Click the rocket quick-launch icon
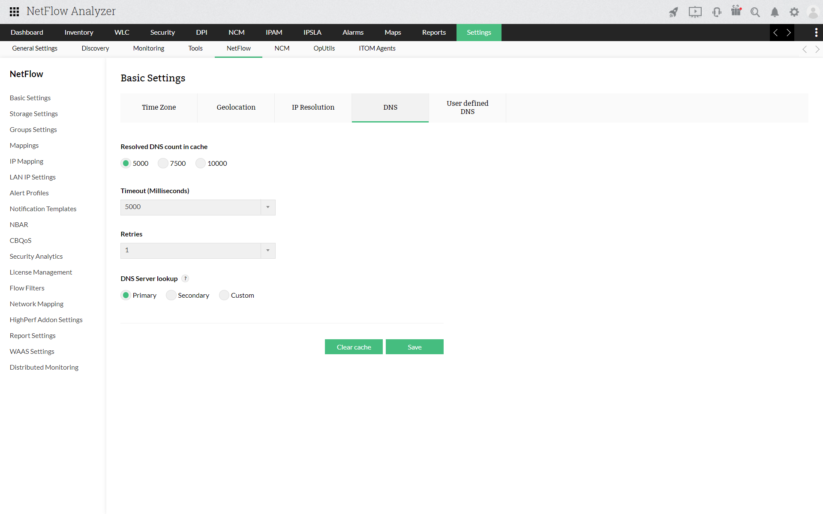 pyautogui.click(x=673, y=12)
